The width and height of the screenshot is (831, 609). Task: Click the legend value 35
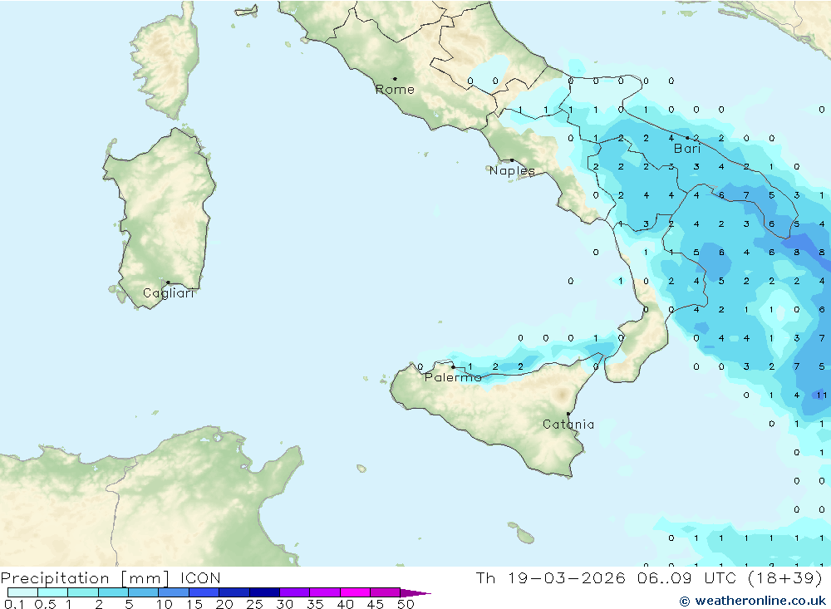[315, 604]
